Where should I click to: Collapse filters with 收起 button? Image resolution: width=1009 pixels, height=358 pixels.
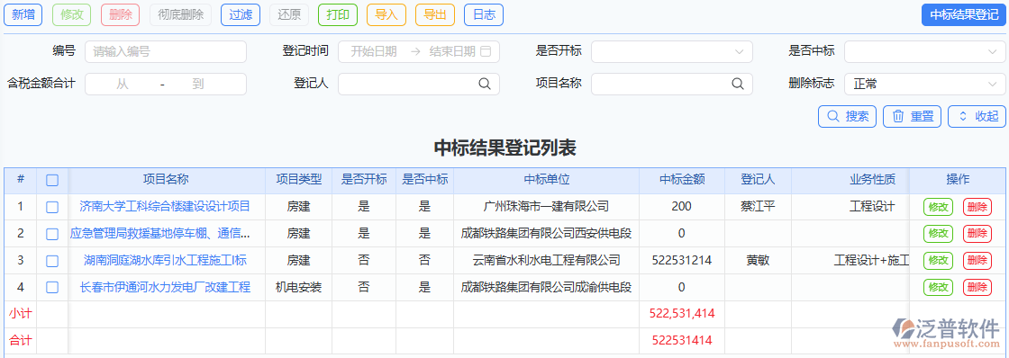pyautogui.click(x=977, y=116)
